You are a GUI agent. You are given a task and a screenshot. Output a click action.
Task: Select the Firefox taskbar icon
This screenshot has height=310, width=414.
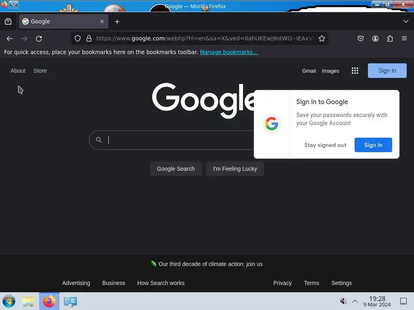[49, 301]
